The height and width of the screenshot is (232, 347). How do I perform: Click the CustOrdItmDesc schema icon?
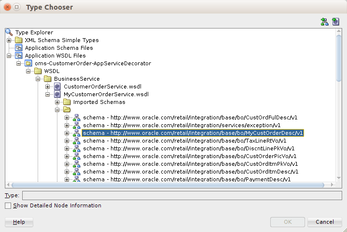click(x=77, y=172)
